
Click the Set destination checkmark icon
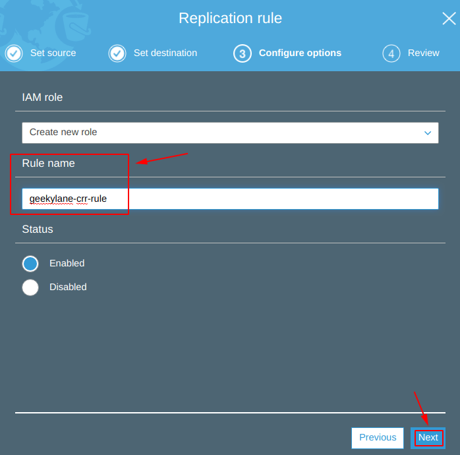[117, 53]
